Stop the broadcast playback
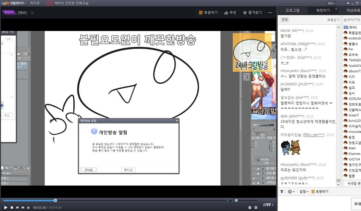 tap(12, 207)
